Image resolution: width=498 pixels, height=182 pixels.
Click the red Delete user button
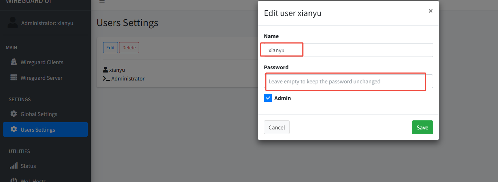[x=129, y=47]
